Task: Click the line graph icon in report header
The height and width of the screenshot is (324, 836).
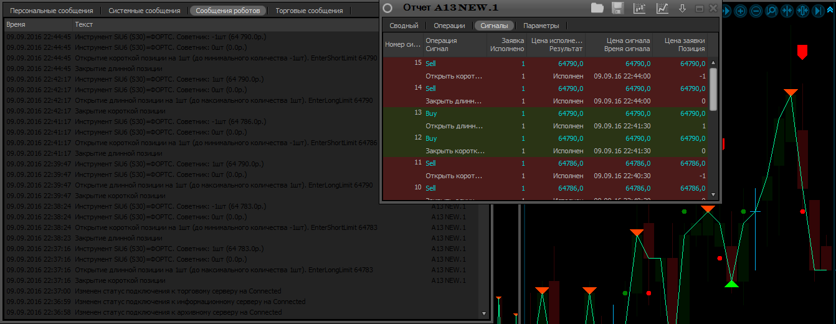Action: [x=662, y=8]
